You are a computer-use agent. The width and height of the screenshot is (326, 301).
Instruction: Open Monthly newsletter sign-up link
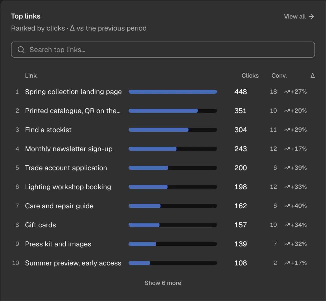coord(69,149)
